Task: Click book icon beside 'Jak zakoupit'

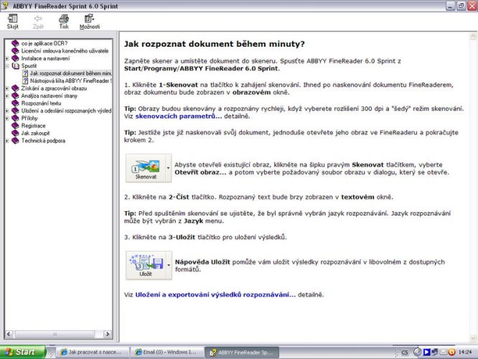Action: click(15, 133)
